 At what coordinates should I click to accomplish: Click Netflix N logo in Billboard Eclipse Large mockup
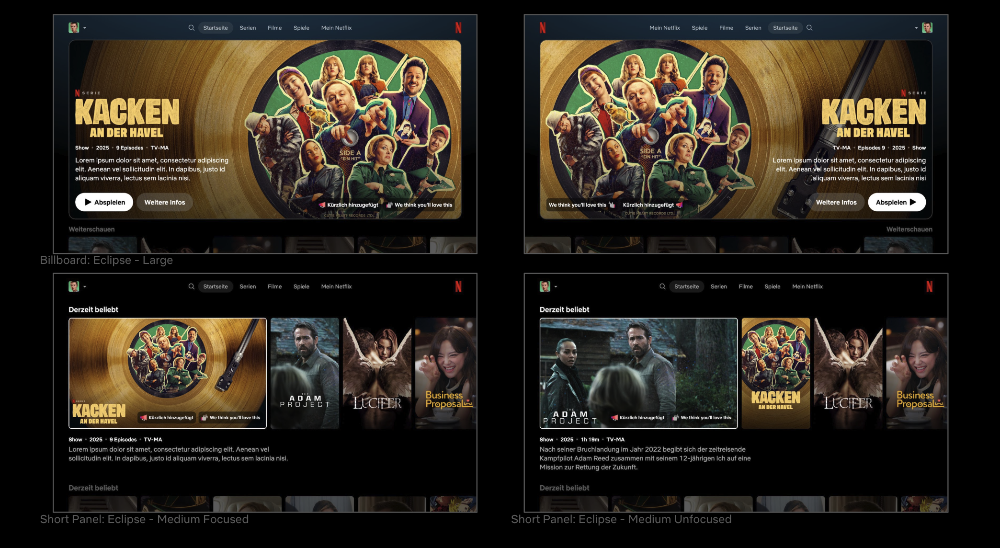[x=458, y=28]
